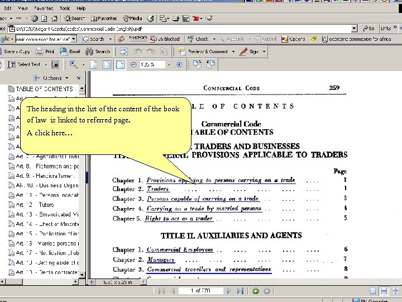402x302 pixels.
Task: Open the Tools menu
Action: [x=65, y=8]
